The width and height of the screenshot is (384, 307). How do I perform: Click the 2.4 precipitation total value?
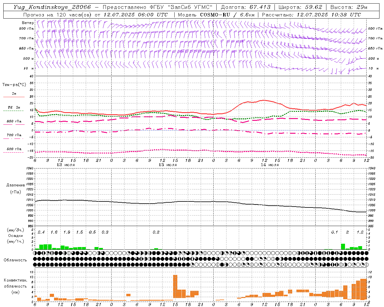[x=41, y=232]
